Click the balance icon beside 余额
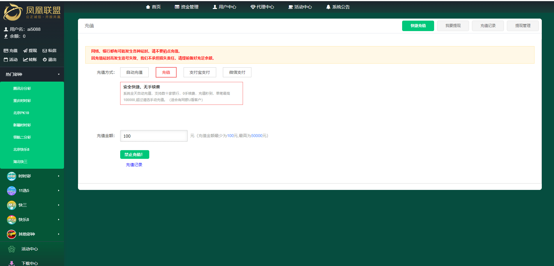This screenshot has height=266, width=554. point(6,36)
